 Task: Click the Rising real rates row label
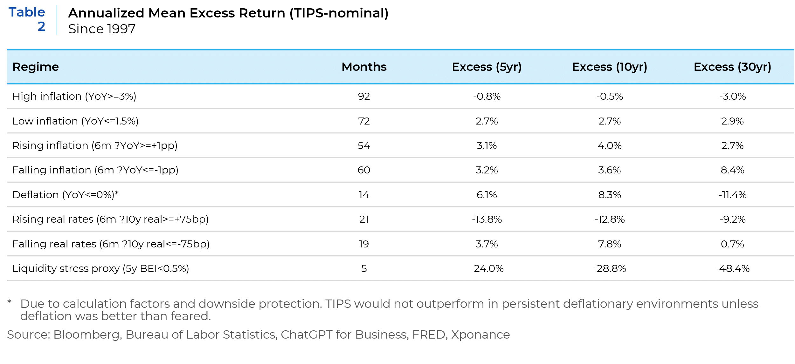(110, 219)
